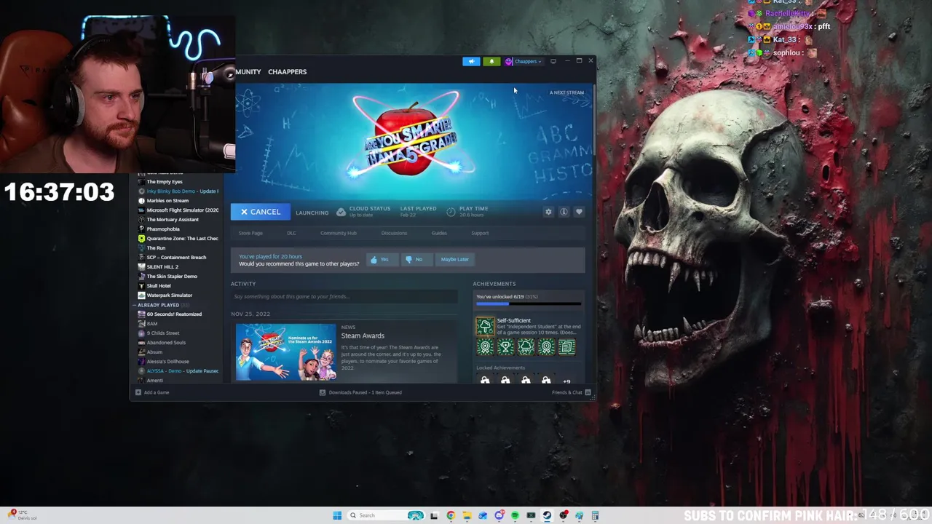This screenshot has height=524, width=932.
Task: Open the Discussions link
Action: (x=394, y=233)
